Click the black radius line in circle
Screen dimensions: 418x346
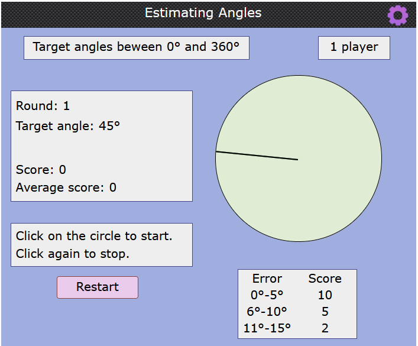257,156
